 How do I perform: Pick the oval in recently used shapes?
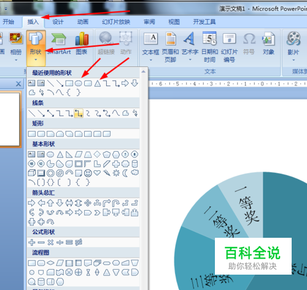point(79,84)
